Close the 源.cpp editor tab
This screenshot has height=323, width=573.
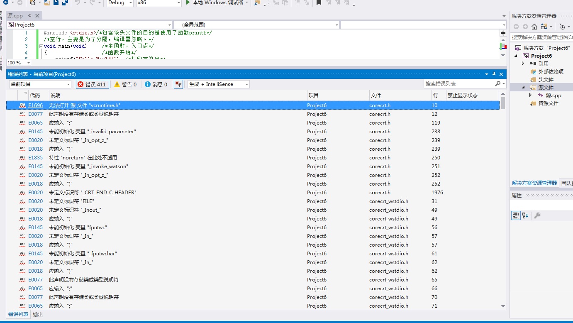click(x=37, y=16)
